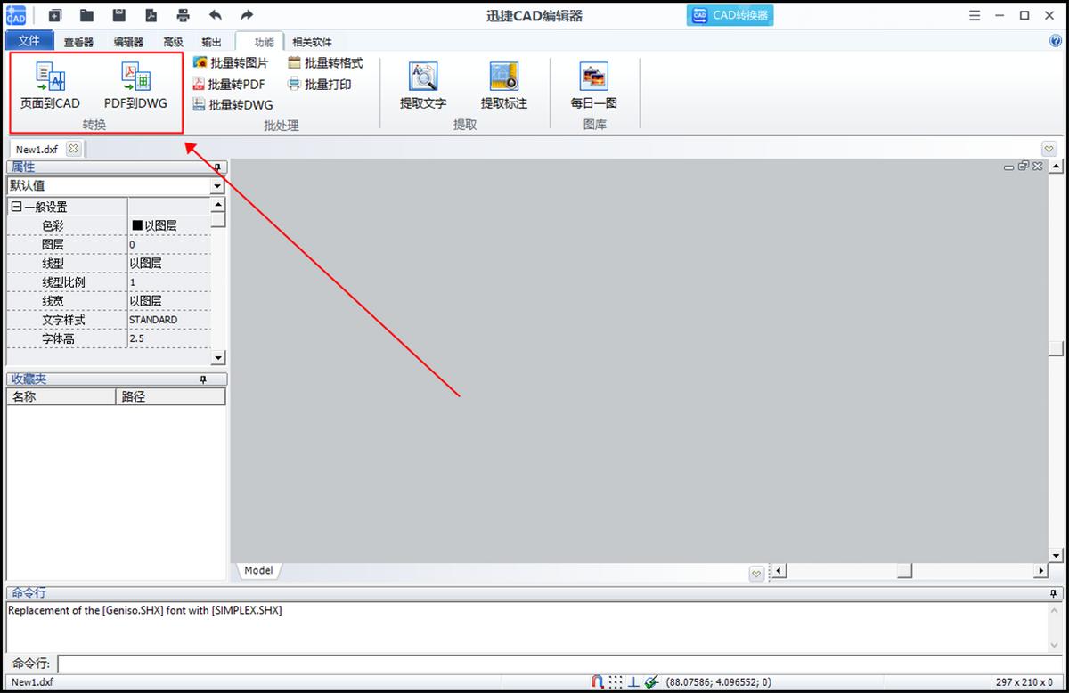Switch to the 高级 advanced tab
The width and height of the screenshot is (1069, 693).
(x=173, y=42)
